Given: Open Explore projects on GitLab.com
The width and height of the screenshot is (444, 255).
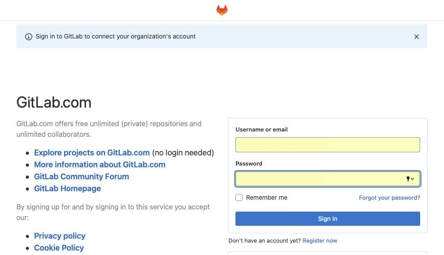Looking at the screenshot, I should coord(92,153).
